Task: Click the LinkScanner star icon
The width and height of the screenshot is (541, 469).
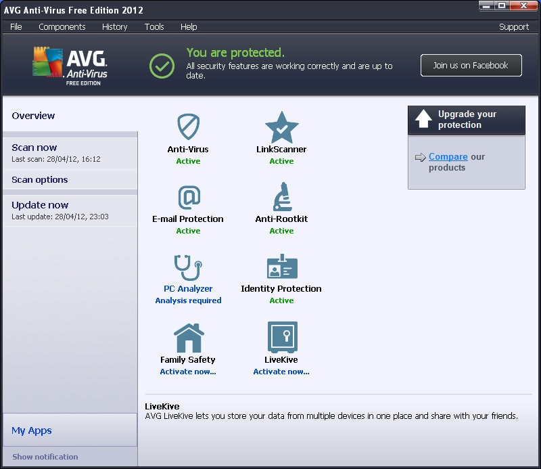Action: [281, 127]
